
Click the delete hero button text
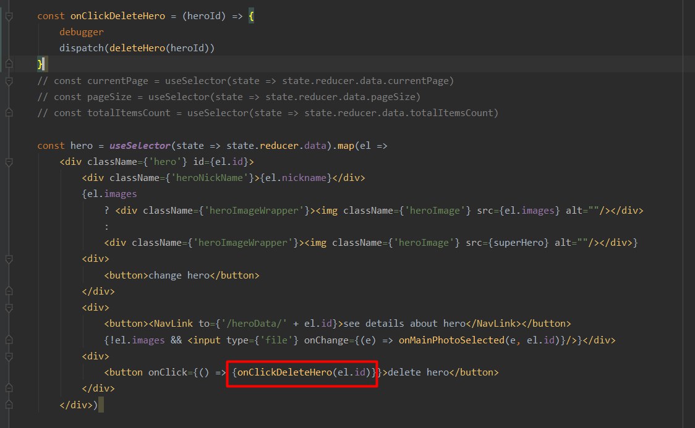418,372
